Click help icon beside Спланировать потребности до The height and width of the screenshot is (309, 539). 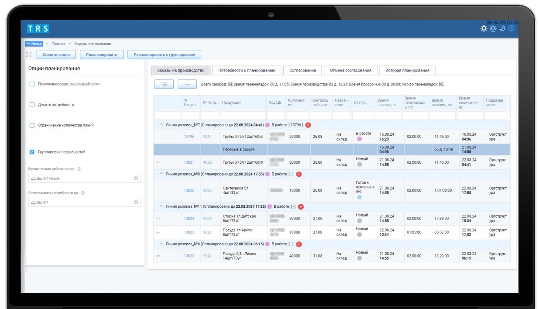point(82,193)
